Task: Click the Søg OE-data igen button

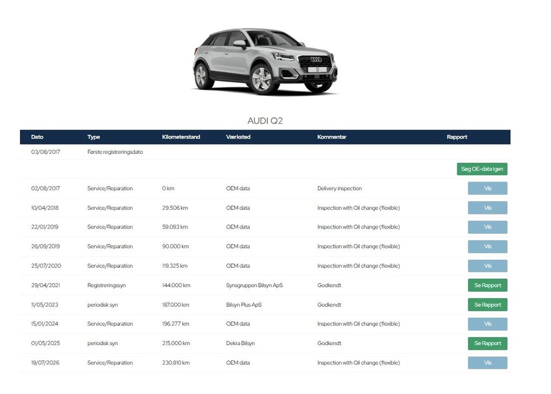Action: [x=482, y=169]
